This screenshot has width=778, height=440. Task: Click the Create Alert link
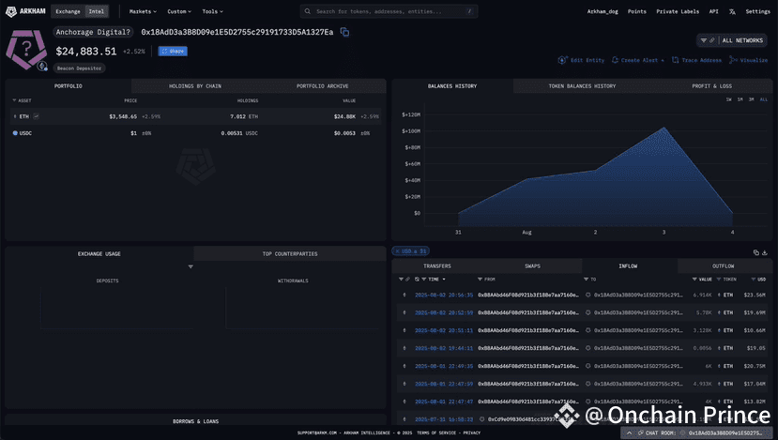tap(637, 60)
